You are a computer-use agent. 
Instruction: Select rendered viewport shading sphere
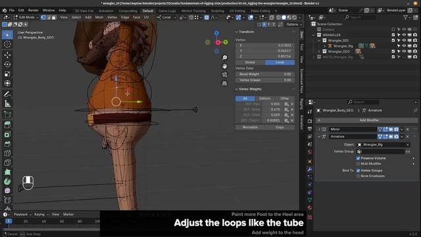tap(295, 18)
